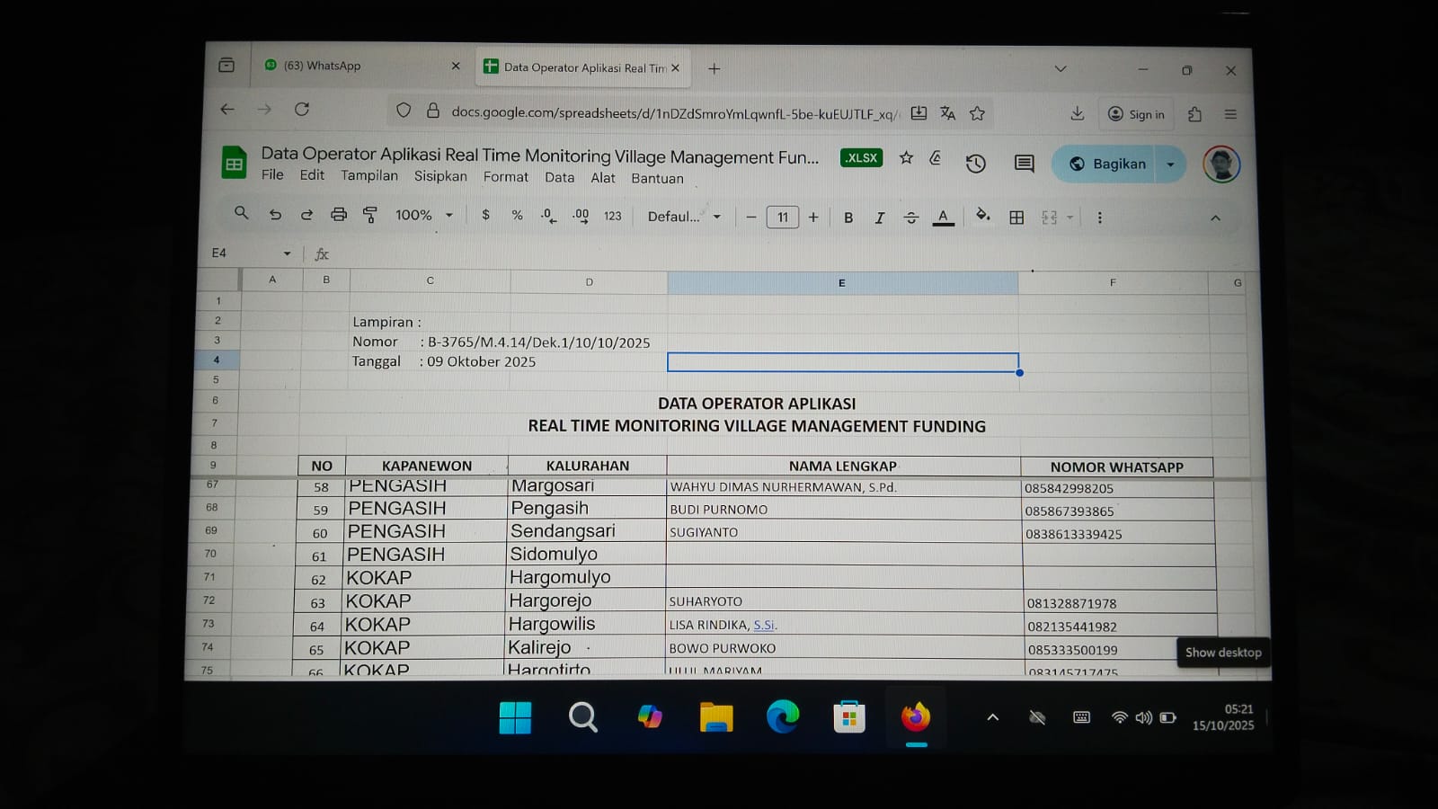Click the Bagikan share button
Viewport: 1438px width, 809px height.
coord(1108,164)
